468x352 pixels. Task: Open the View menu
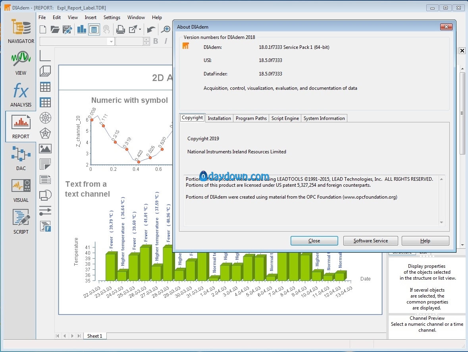coord(73,17)
